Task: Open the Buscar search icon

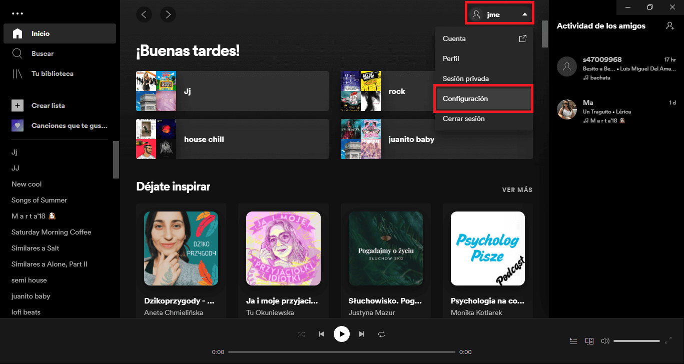Action: pos(18,53)
